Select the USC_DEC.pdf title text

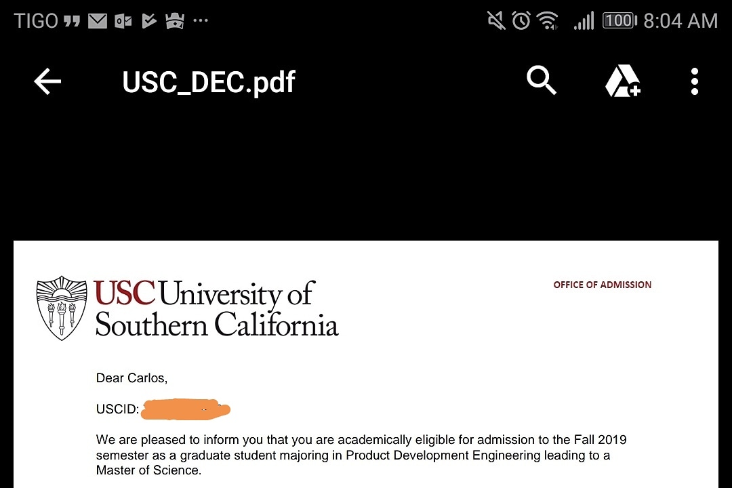pyautogui.click(x=207, y=81)
